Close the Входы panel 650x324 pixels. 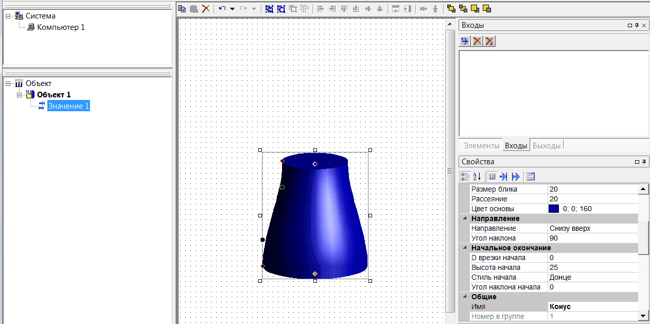(x=644, y=25)
